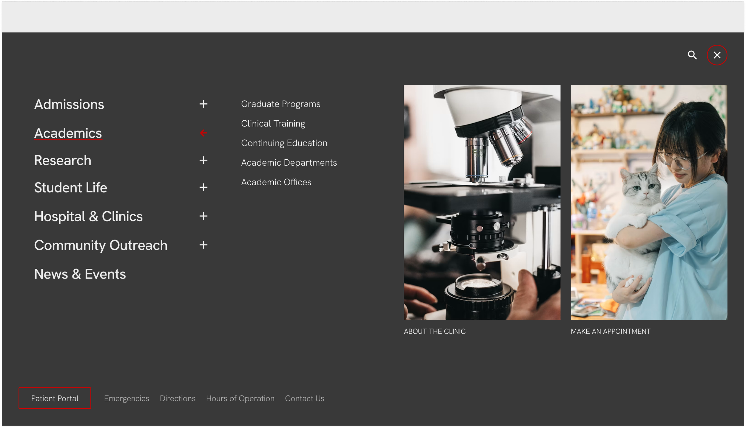Select Hospital & Clinics menu item
This screenshot has width=746, height=431.
(x=88, y=216)
